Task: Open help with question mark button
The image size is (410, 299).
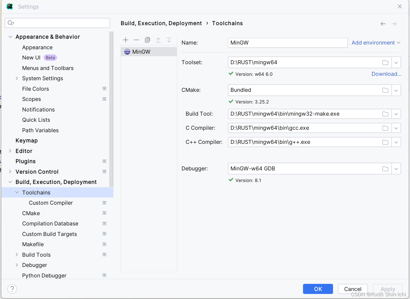Action: (x=12, y=289)
